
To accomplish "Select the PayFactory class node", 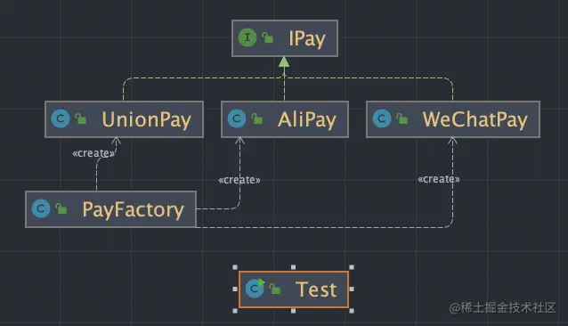I will pos(111,209).
